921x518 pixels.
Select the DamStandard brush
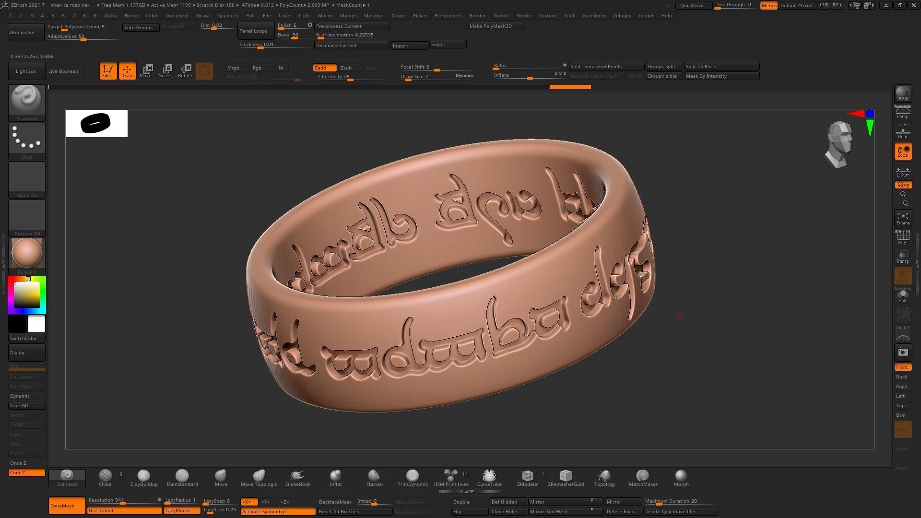(x=182, y=478)
